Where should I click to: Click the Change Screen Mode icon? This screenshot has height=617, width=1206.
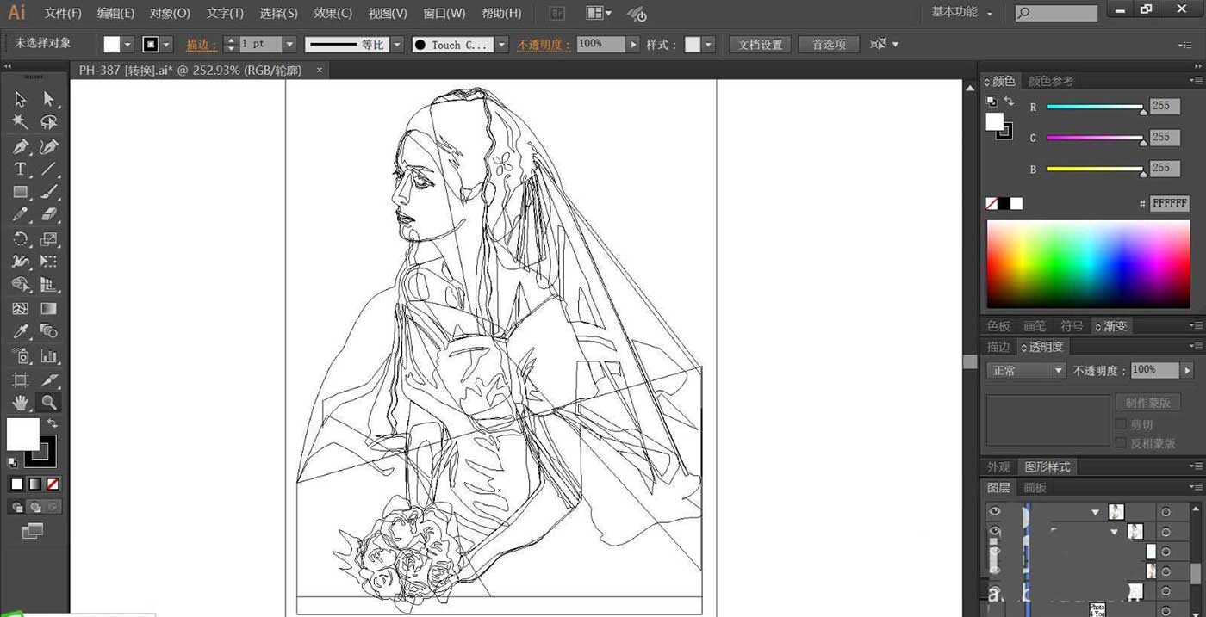tap(32, 531)
